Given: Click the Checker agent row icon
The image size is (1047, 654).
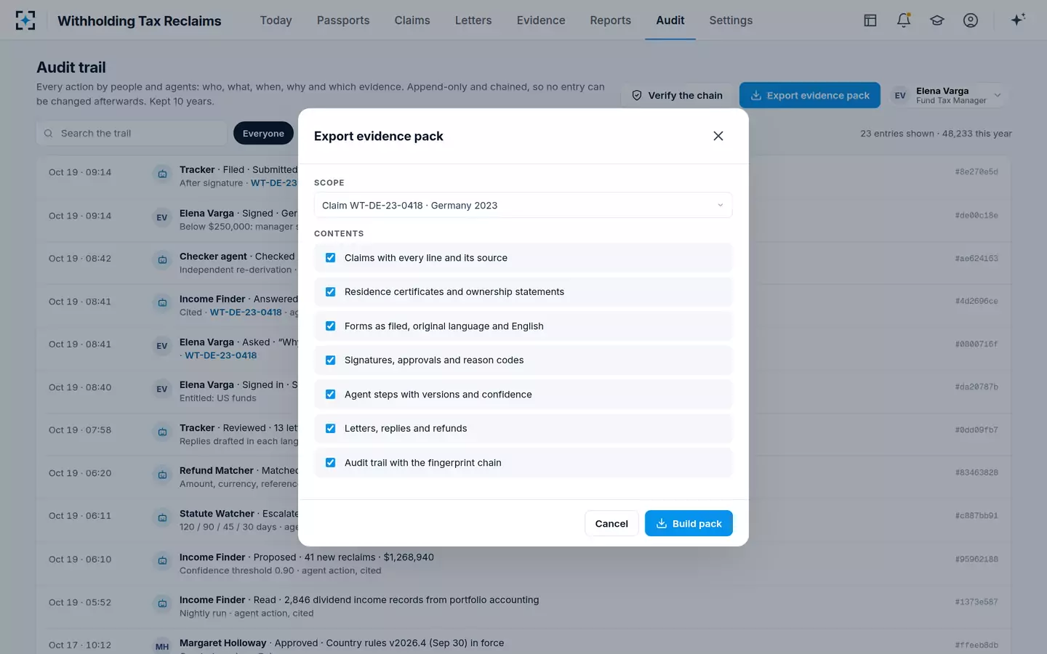Looking at the screenshot, I should pos(162,260).
